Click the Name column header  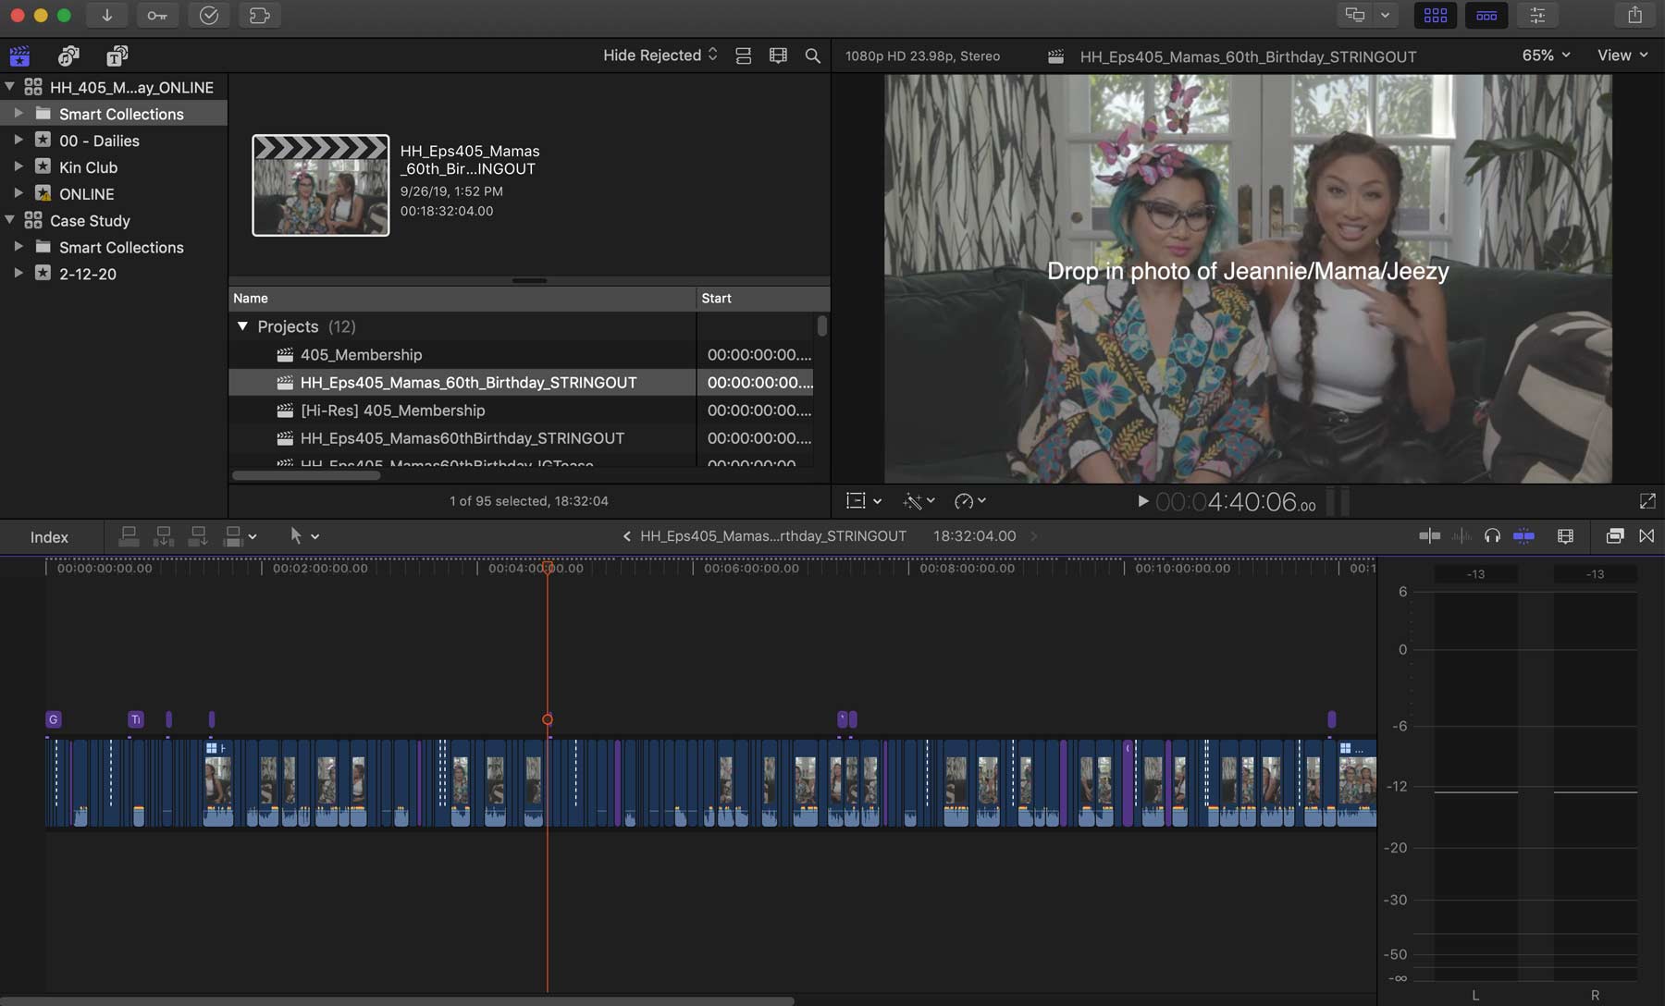click(462, 298)
